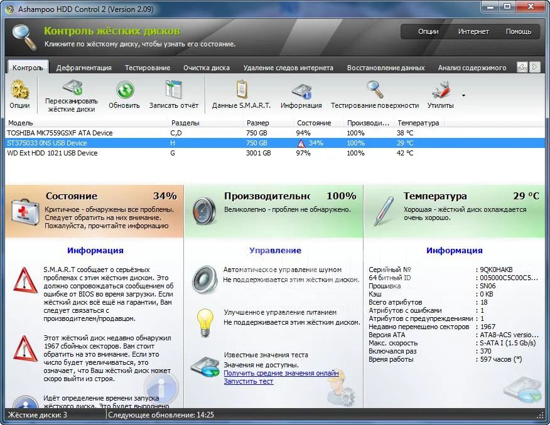Click the 597 часов working time value
This screenshot has height=425, width=550.
click(500, 359)
